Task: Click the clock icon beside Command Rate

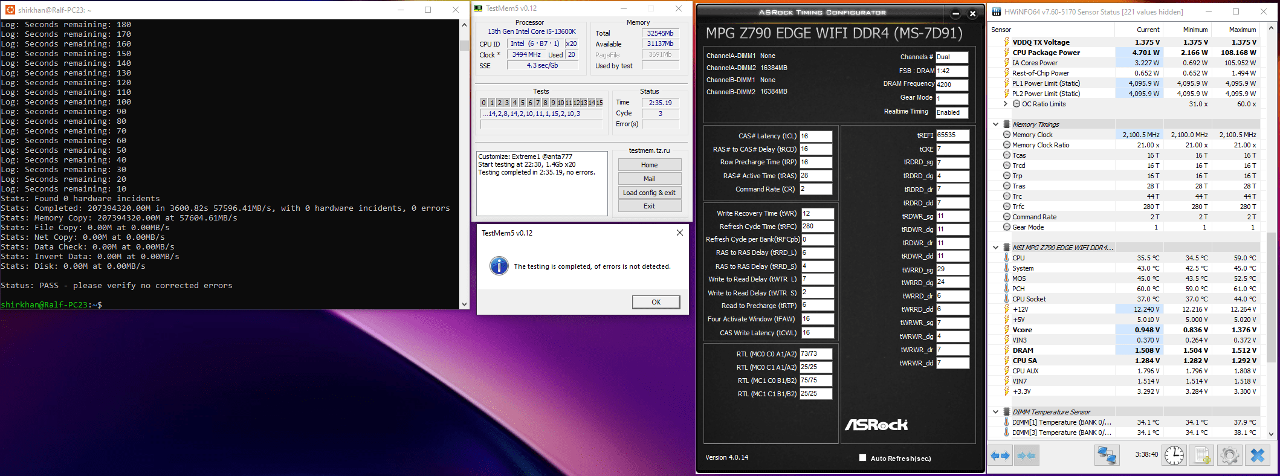Action: 1007,217
